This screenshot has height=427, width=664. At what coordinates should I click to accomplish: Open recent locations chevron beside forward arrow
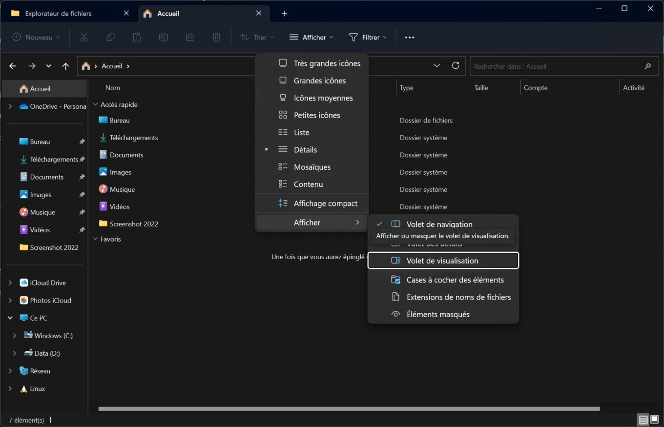pos(48,66)
